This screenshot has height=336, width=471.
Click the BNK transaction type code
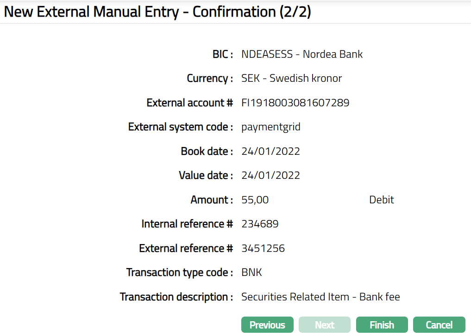pos(251,273)
